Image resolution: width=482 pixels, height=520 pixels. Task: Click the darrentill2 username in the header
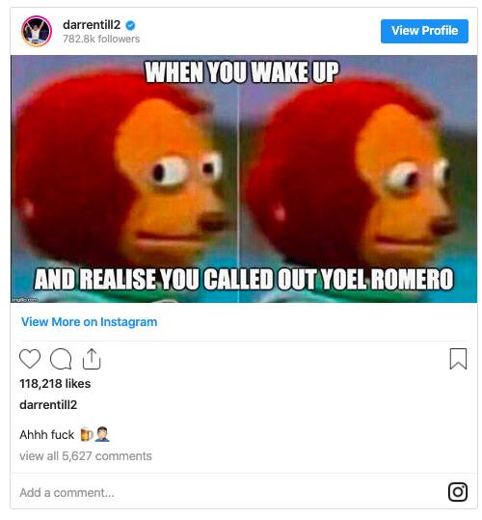pos(92,25)
